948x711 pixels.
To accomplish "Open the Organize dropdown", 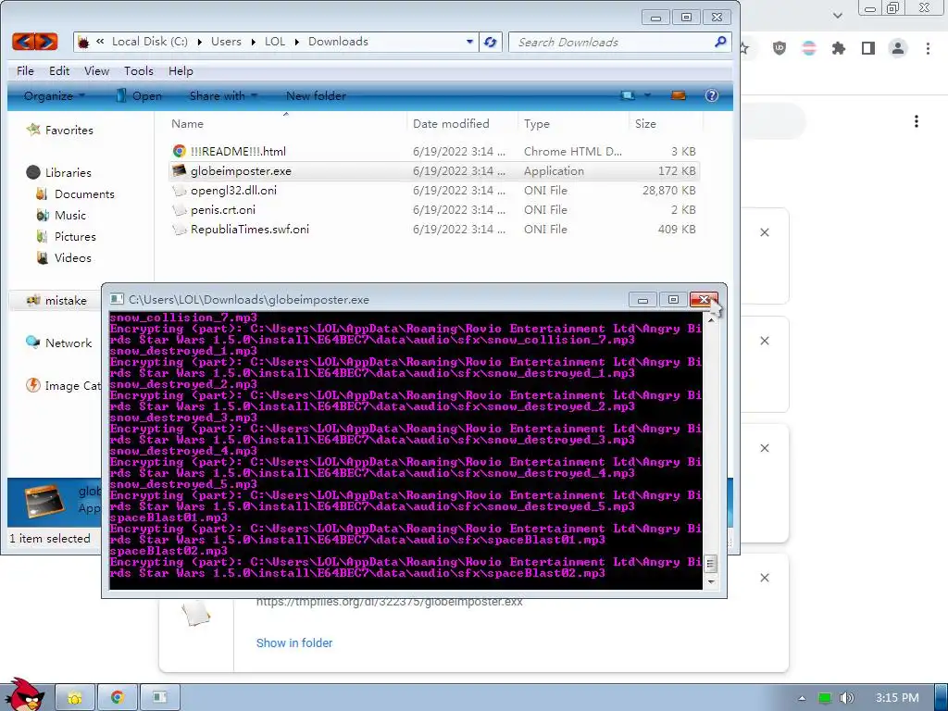I will tap(55, 95).
